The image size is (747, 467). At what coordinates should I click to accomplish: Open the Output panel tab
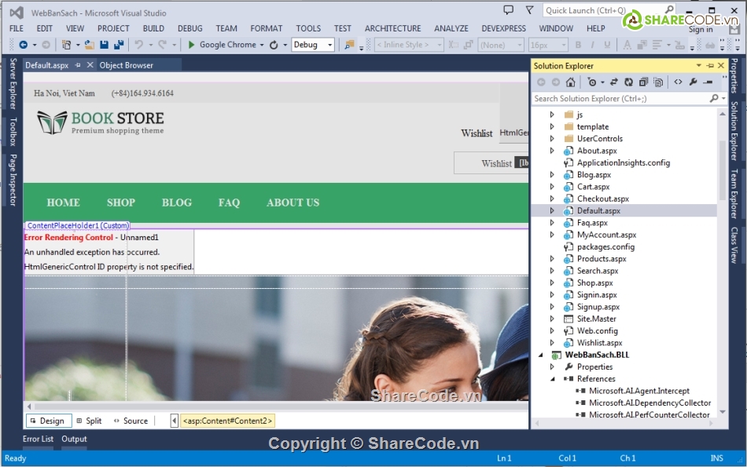(x=75, y=439)
